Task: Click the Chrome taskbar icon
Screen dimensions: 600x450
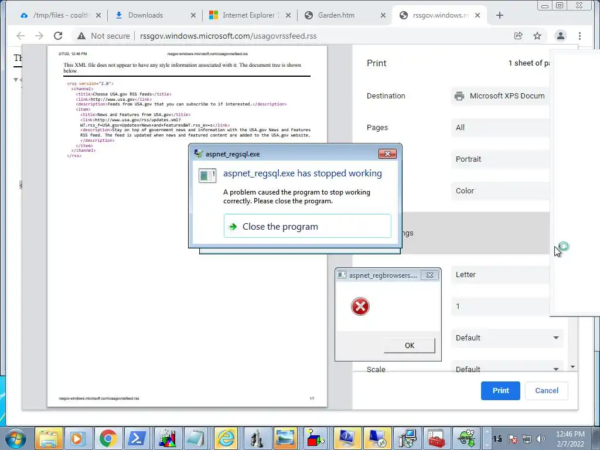Action: pyautogui.click(x=108, y=438)
